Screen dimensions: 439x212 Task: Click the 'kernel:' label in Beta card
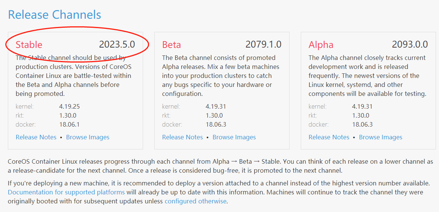pyautogui.click(x=171, y=106)
